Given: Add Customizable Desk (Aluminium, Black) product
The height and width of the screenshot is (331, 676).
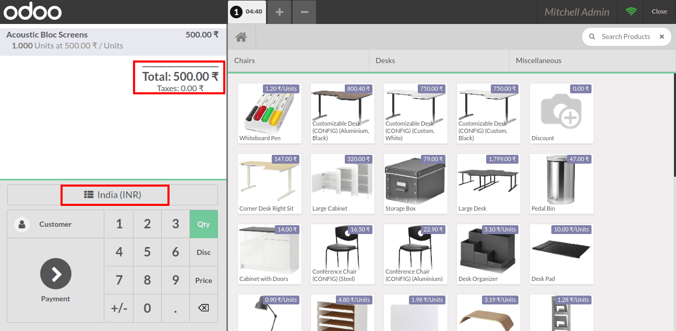Looking at the screenshot, I should (343, 113).
